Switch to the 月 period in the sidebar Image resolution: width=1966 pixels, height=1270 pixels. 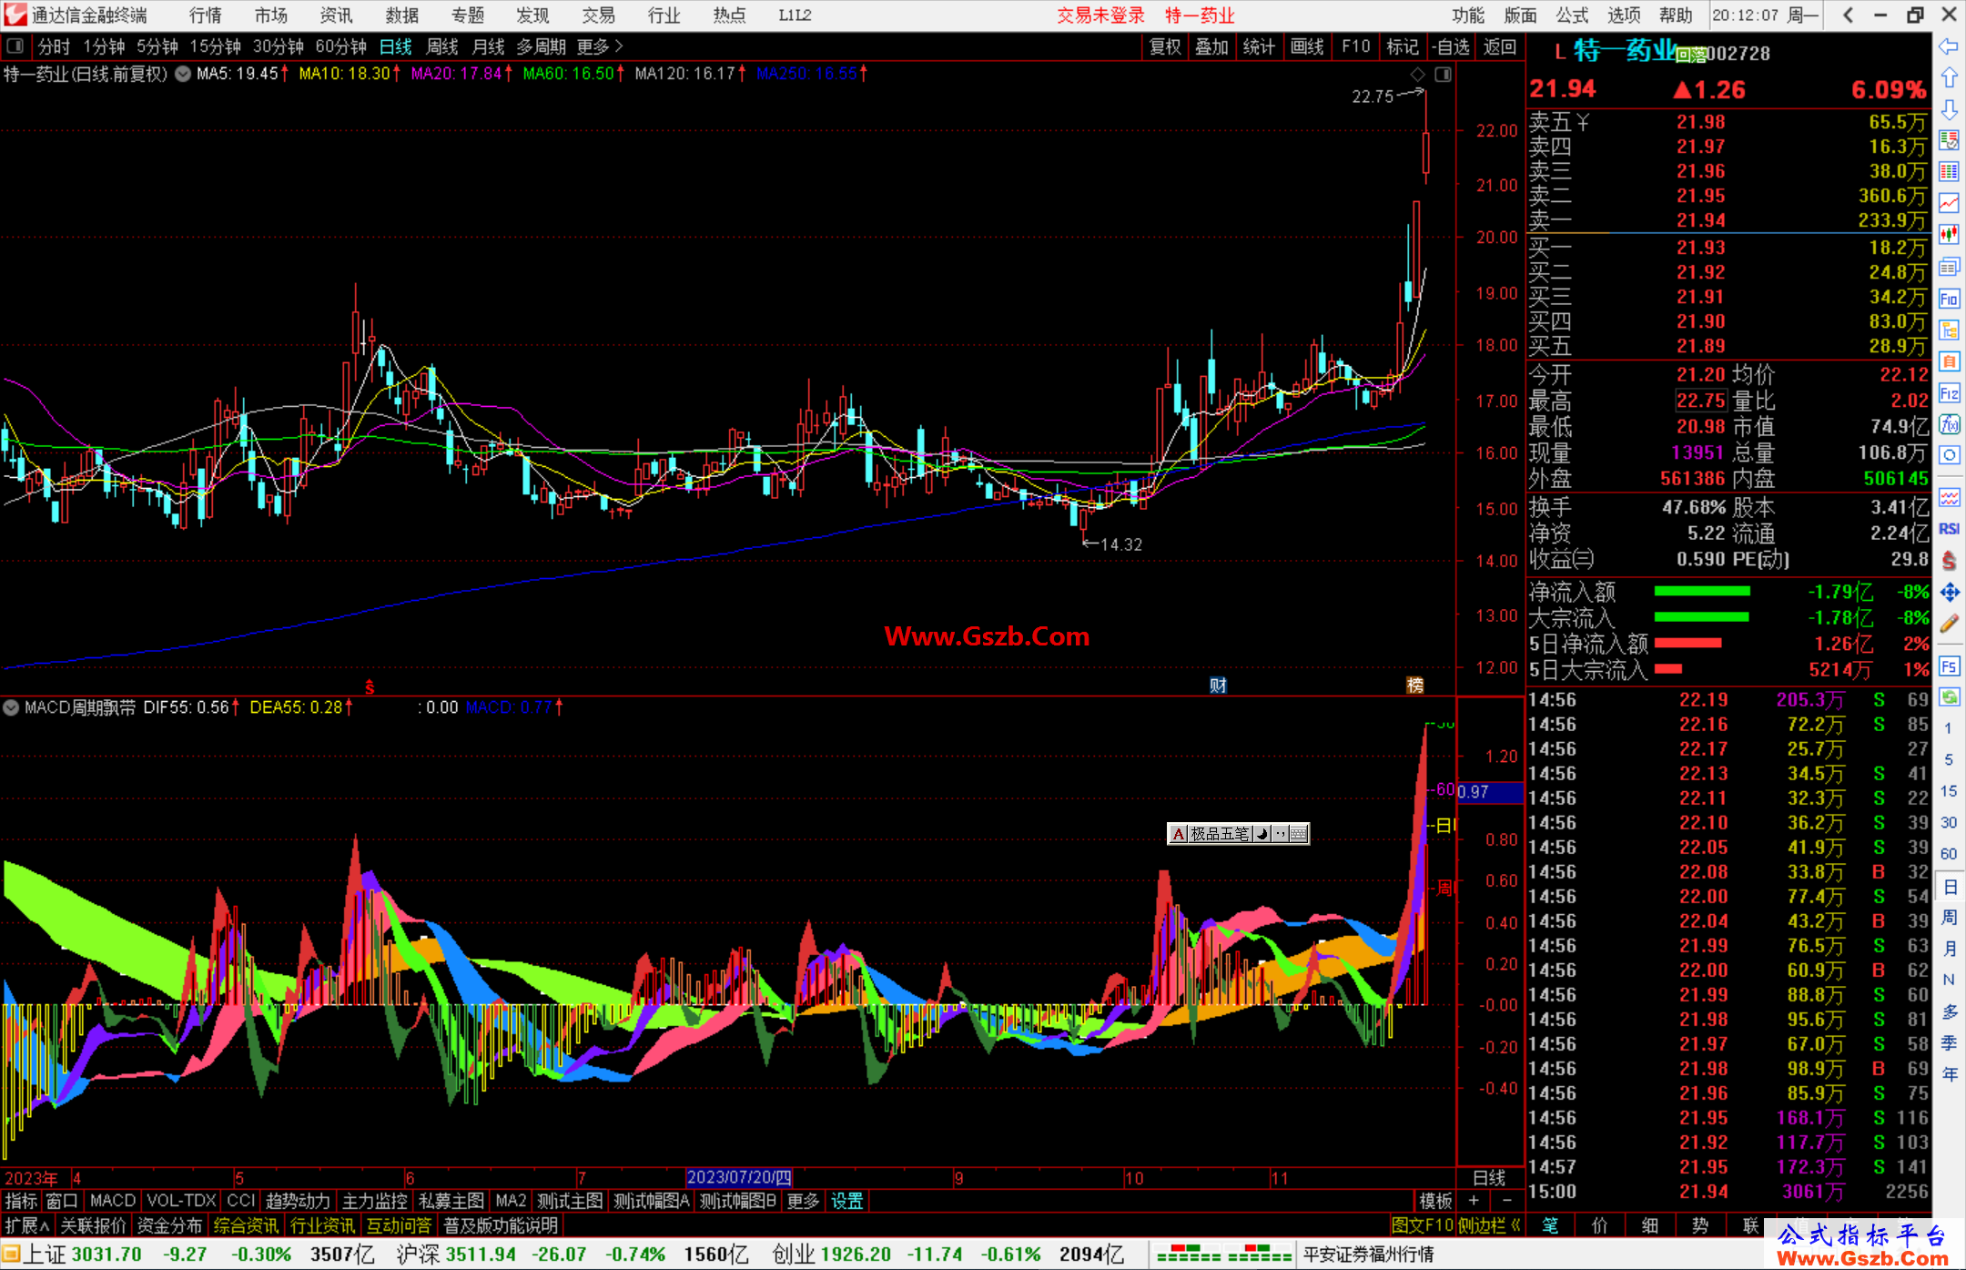(x=1949, y=949)
